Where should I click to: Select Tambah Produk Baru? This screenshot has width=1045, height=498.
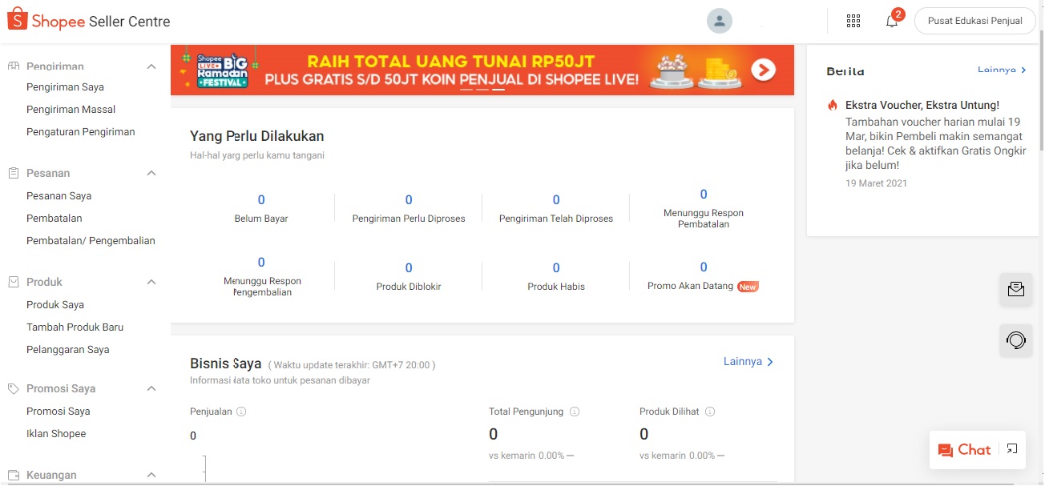coord(75,327)
